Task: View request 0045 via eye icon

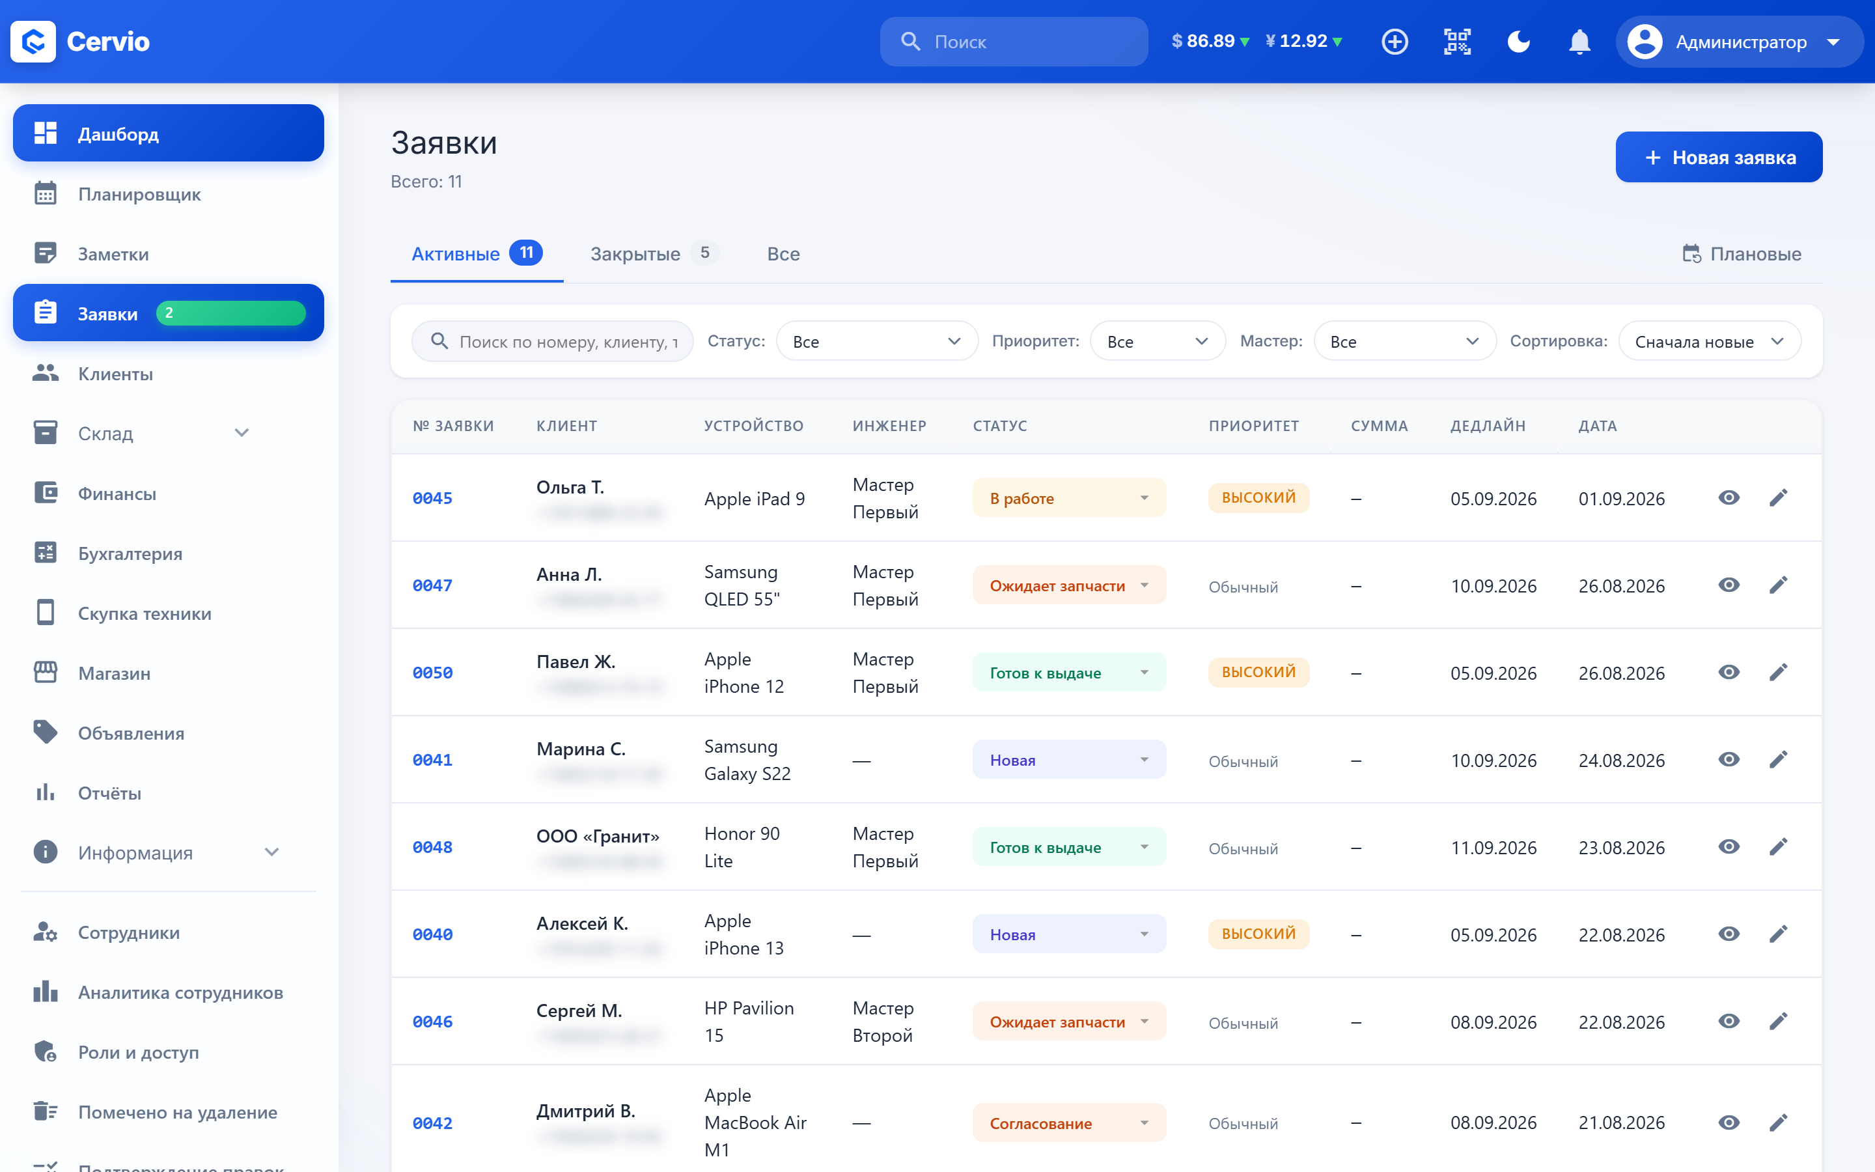Action: point(1729,497)
